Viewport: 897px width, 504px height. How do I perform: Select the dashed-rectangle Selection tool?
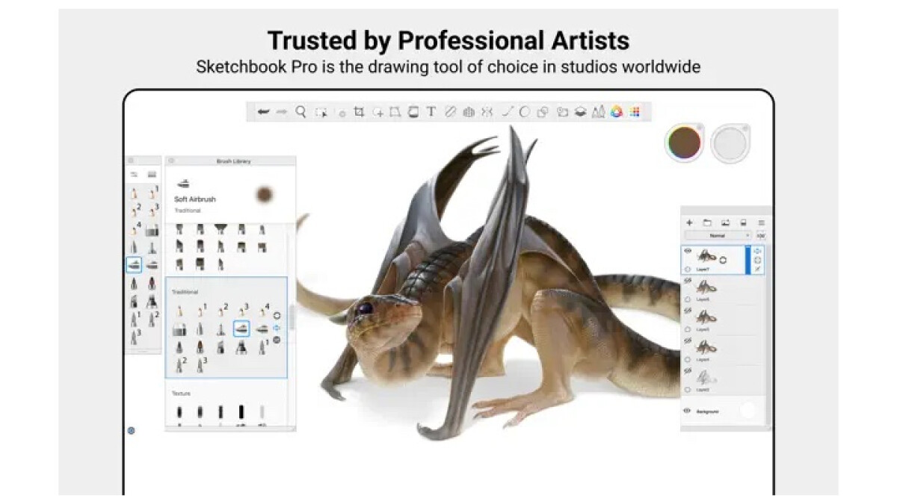coord(321,112)
